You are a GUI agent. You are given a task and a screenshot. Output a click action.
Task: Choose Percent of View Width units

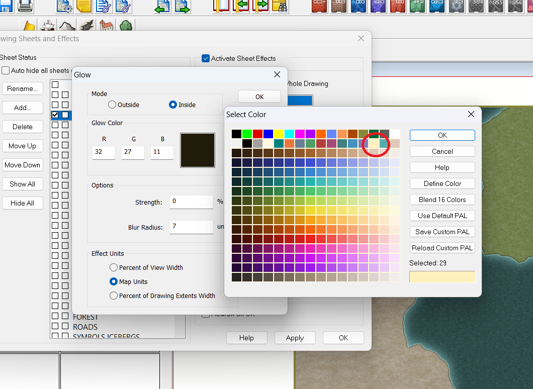pos(114,267)
